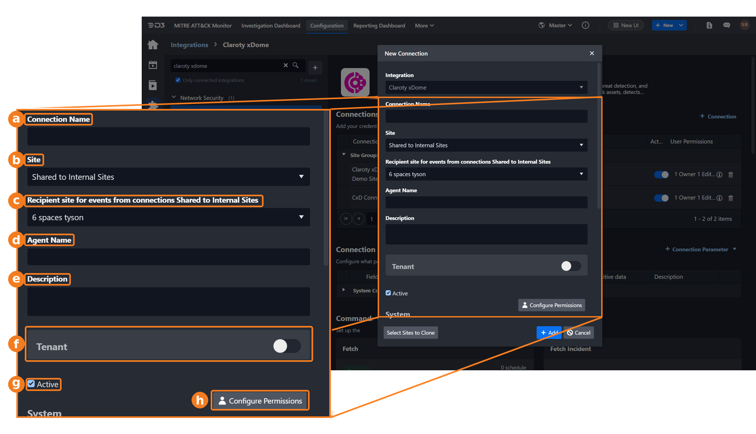This screenshot has height=434, width=756.
Task: Click the Claroty xDome integration logo
Action: coord(355,82)
